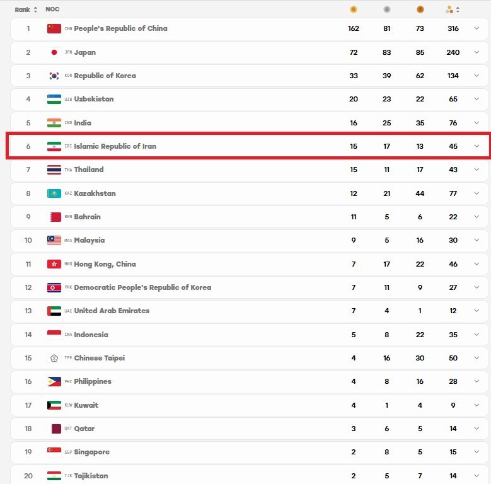Open the Hong Kong, China entry
Image resolution: width=491 pixels, height=484 pixels.
pos(105,264)
